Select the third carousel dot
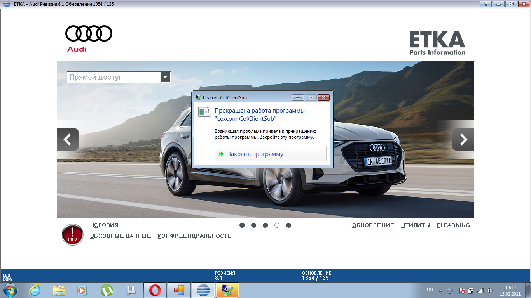The image size is (531, 298). pos(265,225)
